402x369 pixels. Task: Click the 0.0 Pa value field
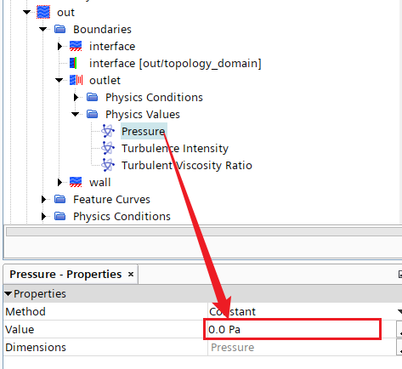292,329
